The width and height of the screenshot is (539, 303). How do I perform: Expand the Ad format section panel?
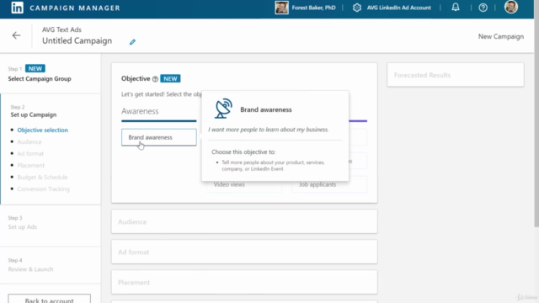244,252
